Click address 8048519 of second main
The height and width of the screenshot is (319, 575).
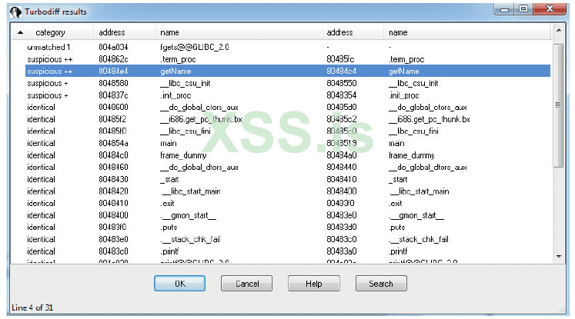[342, 143]
